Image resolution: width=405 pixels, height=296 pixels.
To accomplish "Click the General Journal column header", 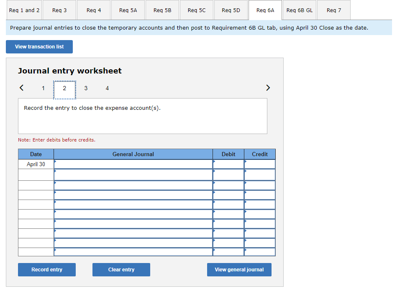I will point(133,154).
